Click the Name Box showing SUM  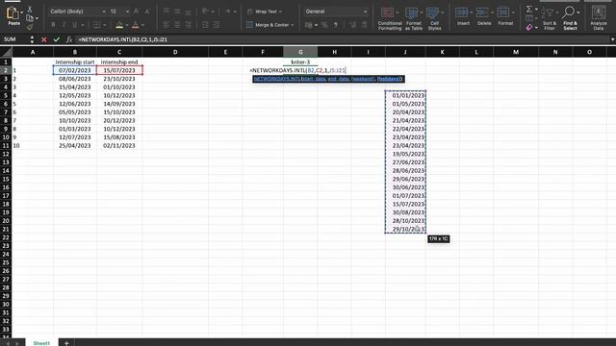[x=15, y=39]
